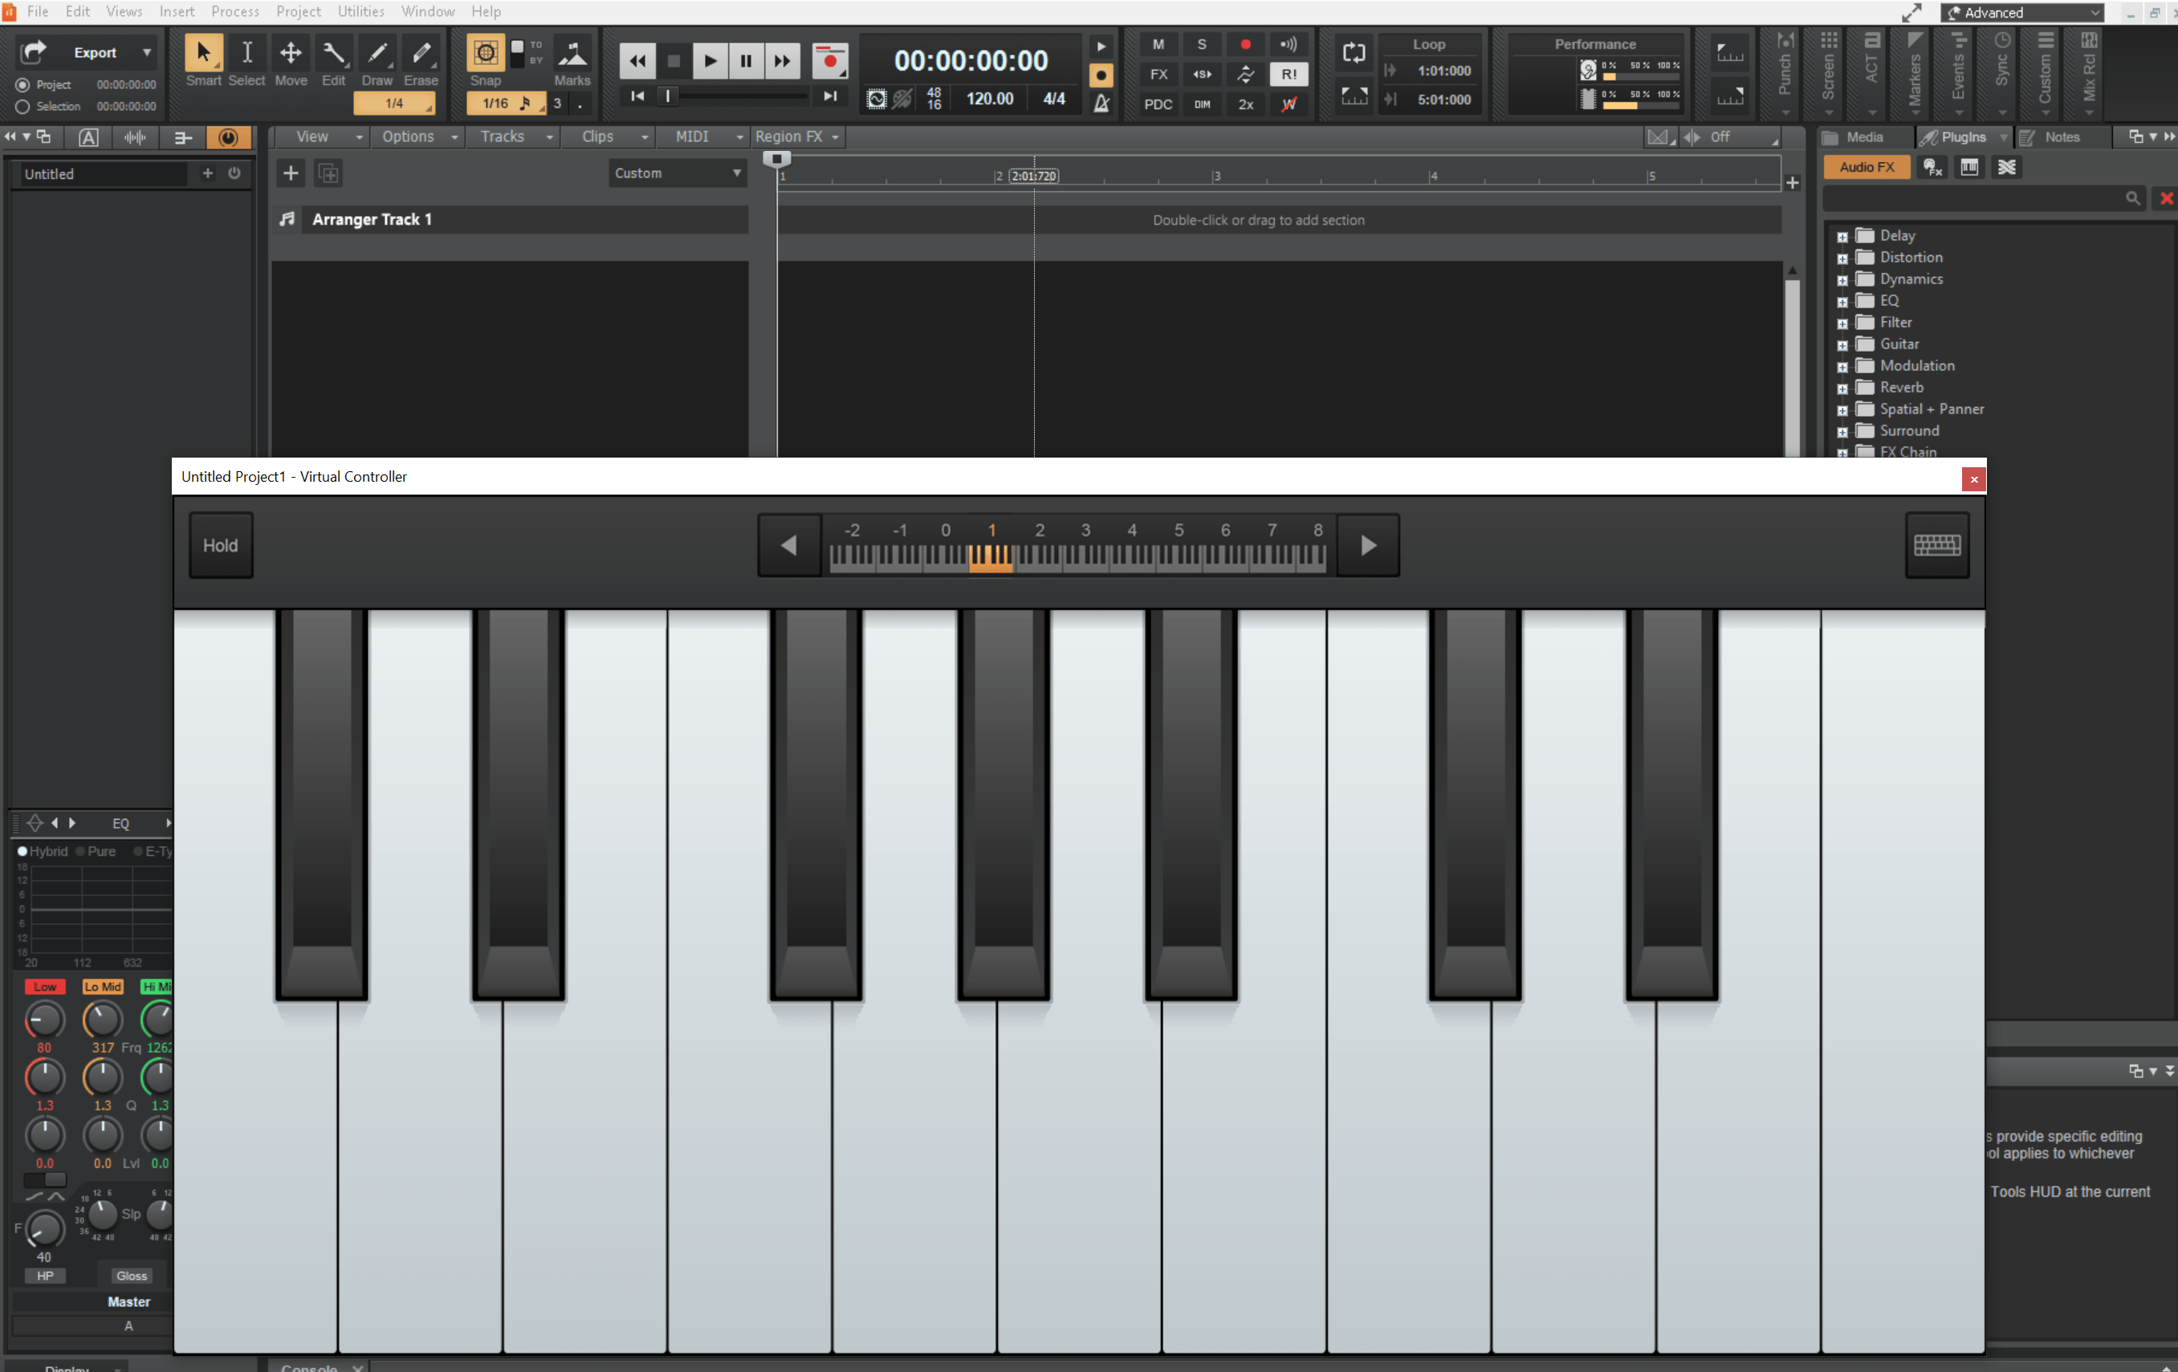Click the record button in the transport
The height and width of the screenshot is (1372, 2178).
[x=830, y=62]
